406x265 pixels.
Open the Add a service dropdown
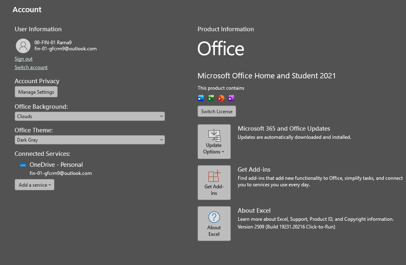tap(35, 185)
